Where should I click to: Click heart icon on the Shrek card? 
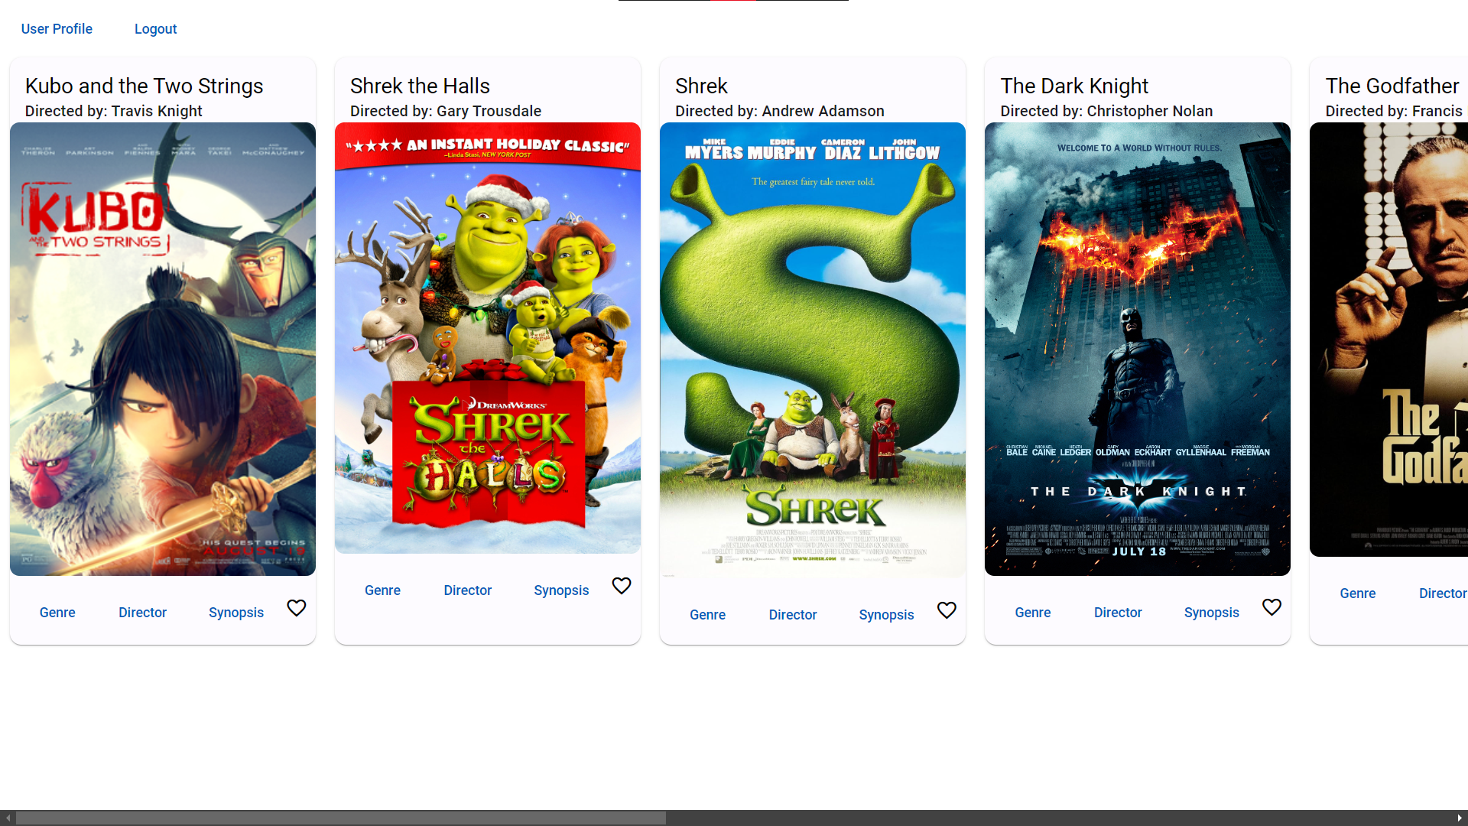(947, 610)
